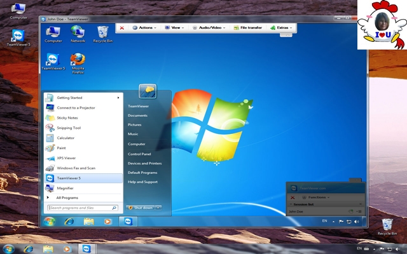Open Windows Media Player on the local taskbar
The image size is (407, 254).
(x=67, y=249)
